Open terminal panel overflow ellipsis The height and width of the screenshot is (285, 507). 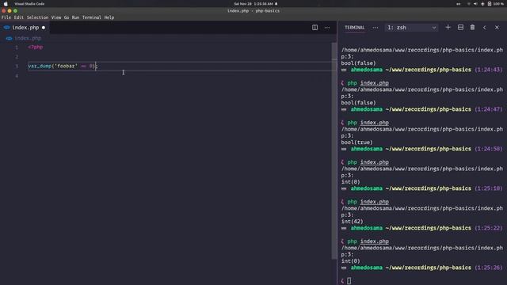(375, 28)
